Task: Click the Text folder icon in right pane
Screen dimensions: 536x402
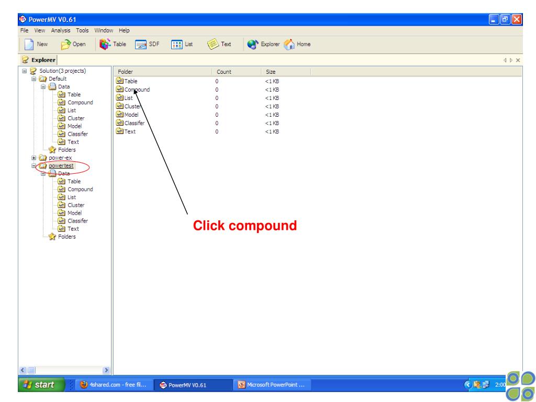Action: (x=120, y=131)
